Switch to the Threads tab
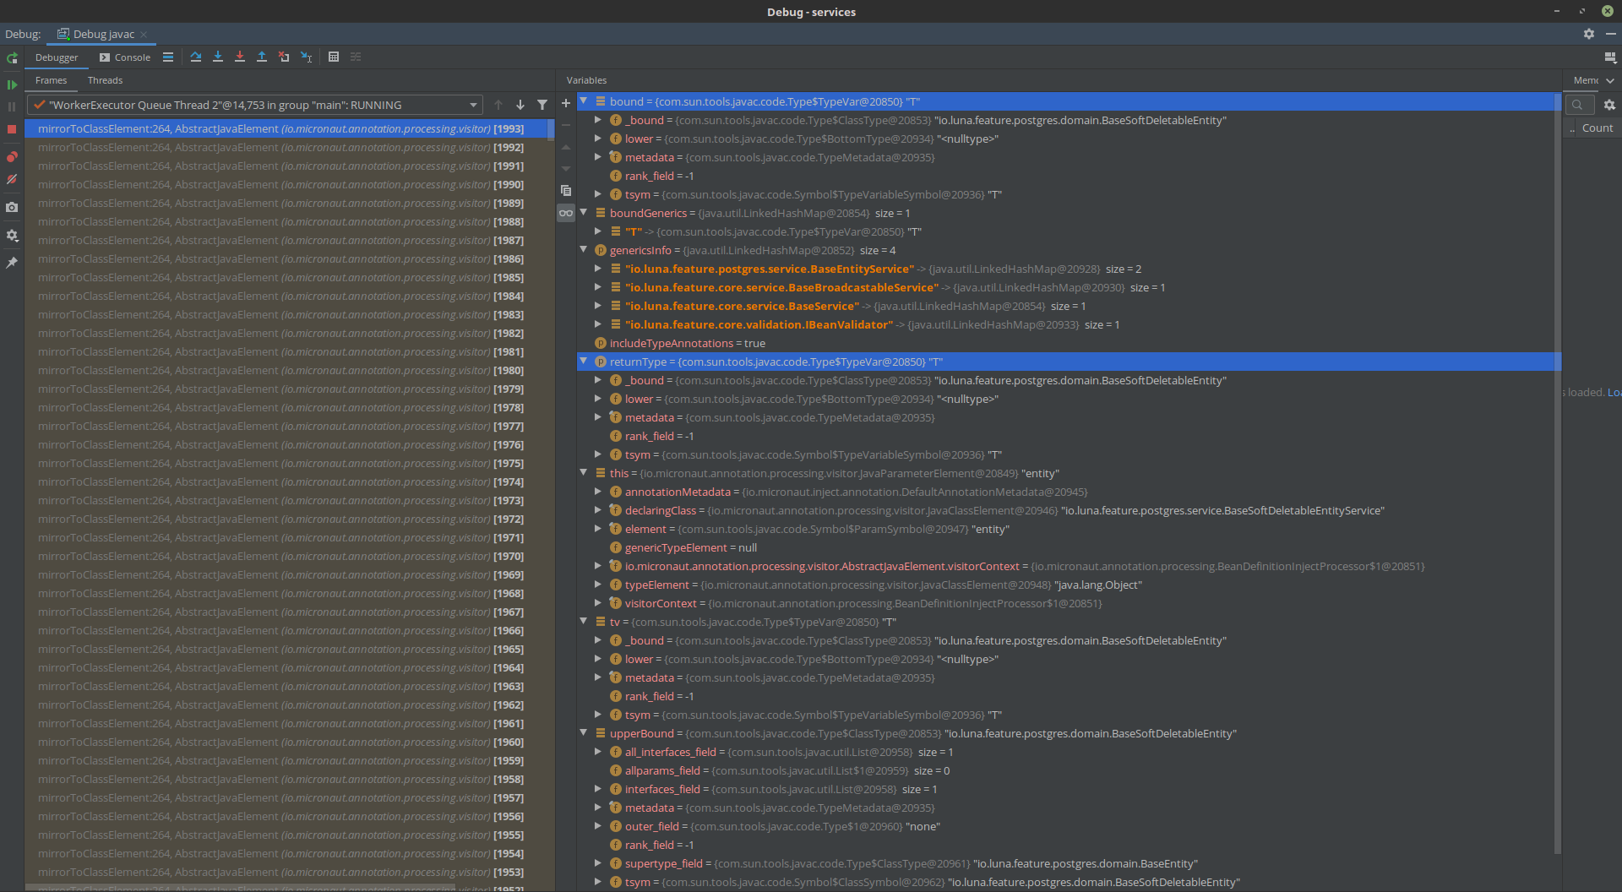 pyautogui.click(x=105, y=80)
